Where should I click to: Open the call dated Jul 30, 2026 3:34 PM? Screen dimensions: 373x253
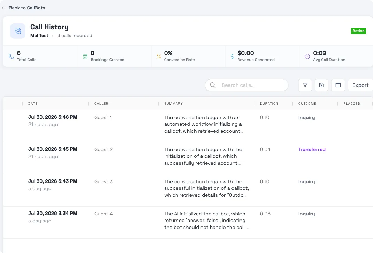tap(53, 214)
